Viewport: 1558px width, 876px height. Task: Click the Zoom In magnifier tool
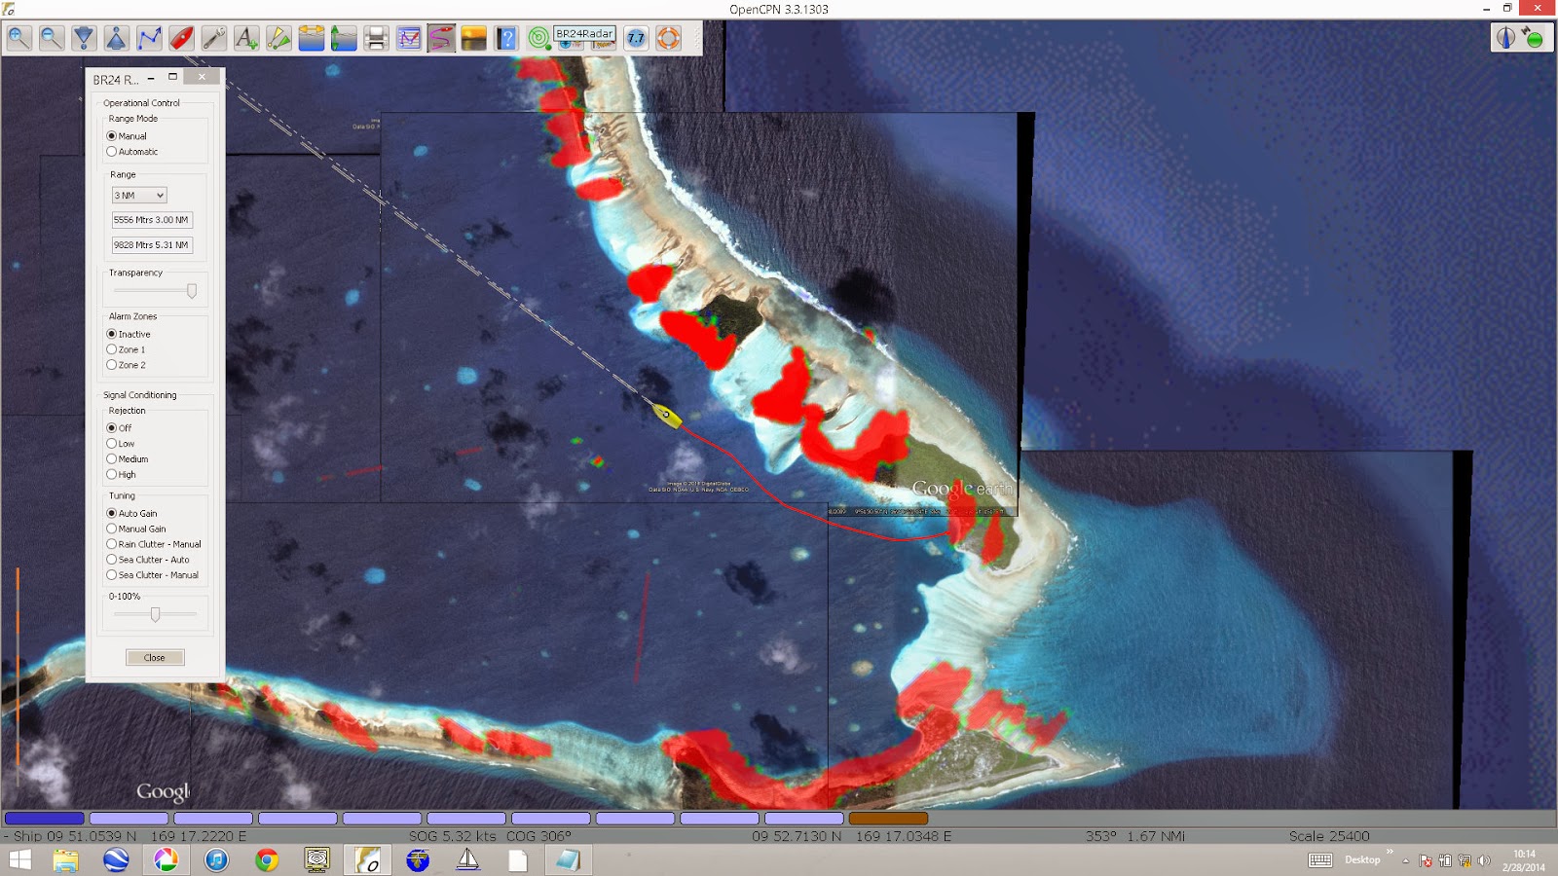pyautogui.click(x=19, y=38)
